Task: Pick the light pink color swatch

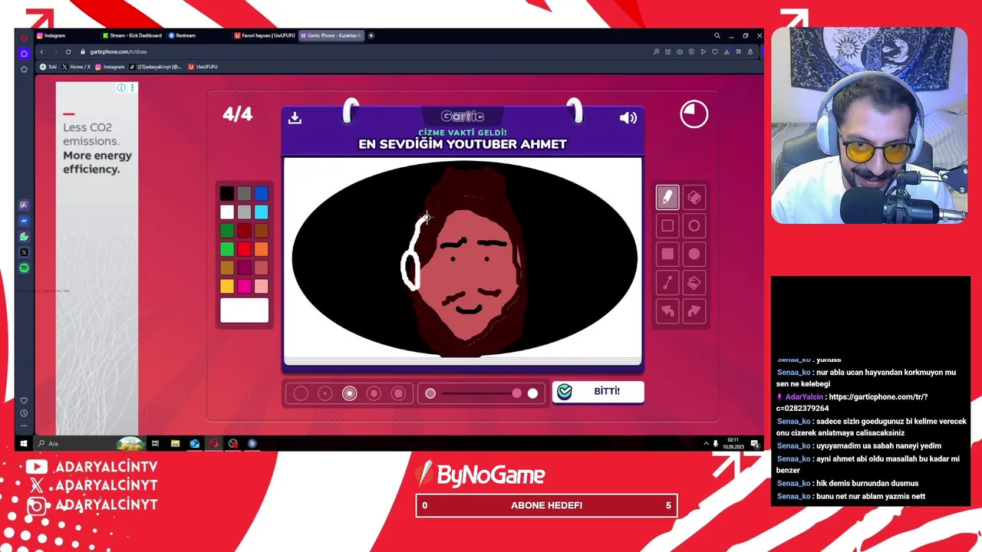Action: click(x=262, y=286)
